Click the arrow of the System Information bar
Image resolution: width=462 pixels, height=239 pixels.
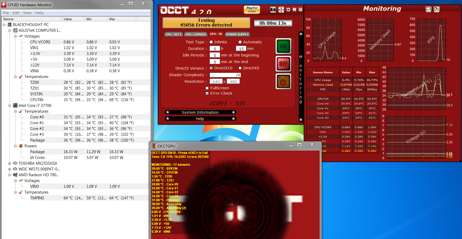click(x=233, y=112)
